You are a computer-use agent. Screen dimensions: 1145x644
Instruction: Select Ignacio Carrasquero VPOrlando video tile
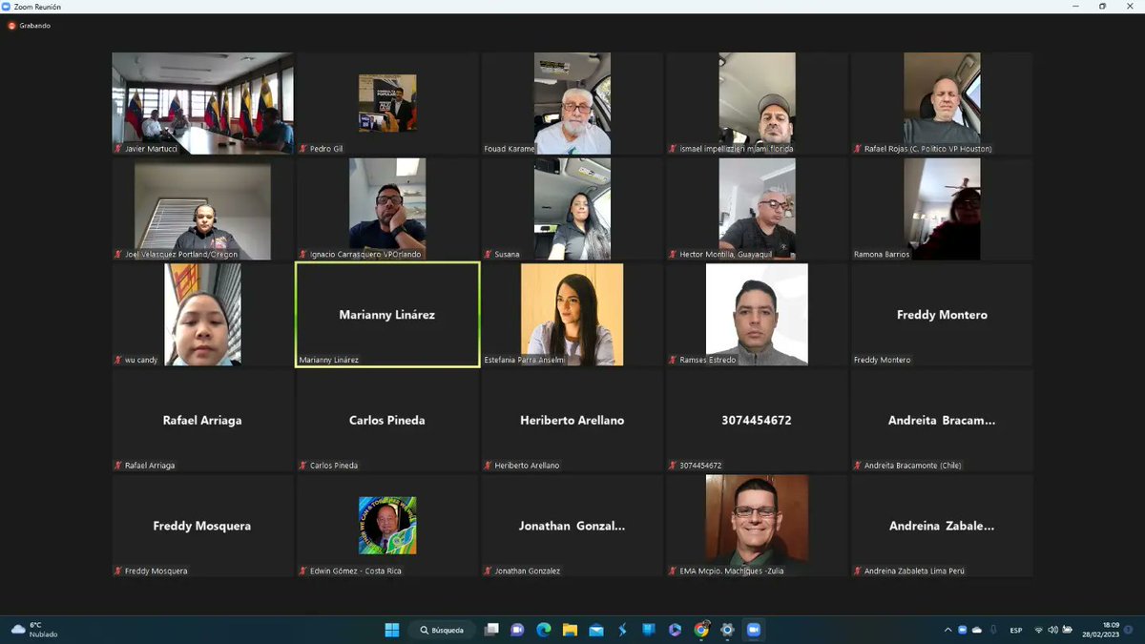[387, 209]
